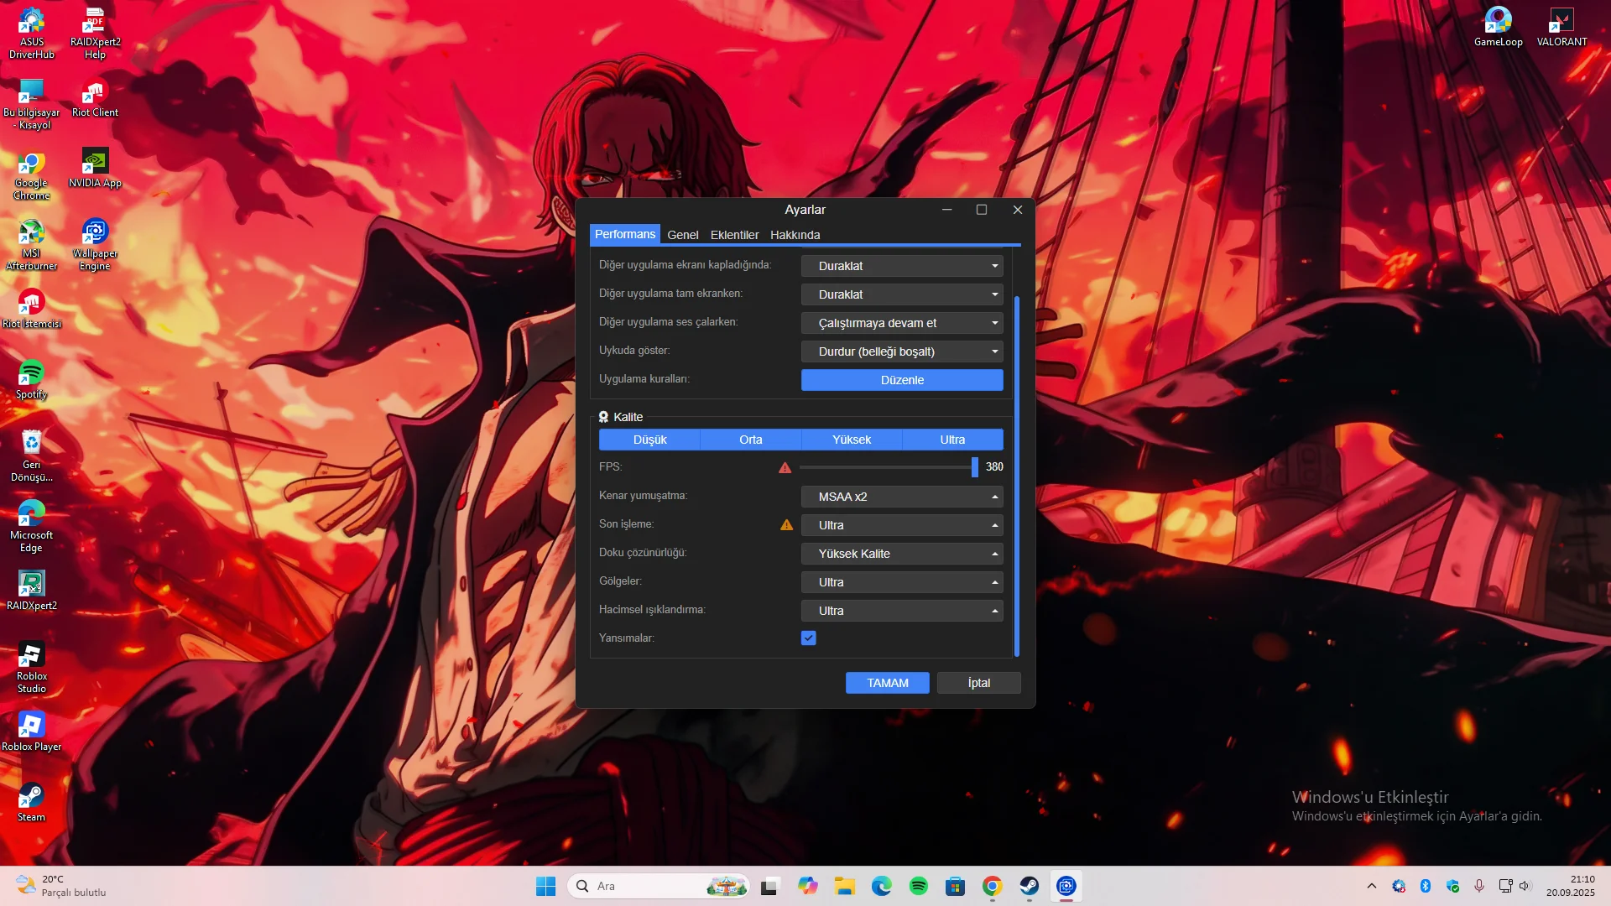Open RAIDXpert2 Help PDF shortcut
This screenshot has height=906, width=1611.
click(95, 34)
